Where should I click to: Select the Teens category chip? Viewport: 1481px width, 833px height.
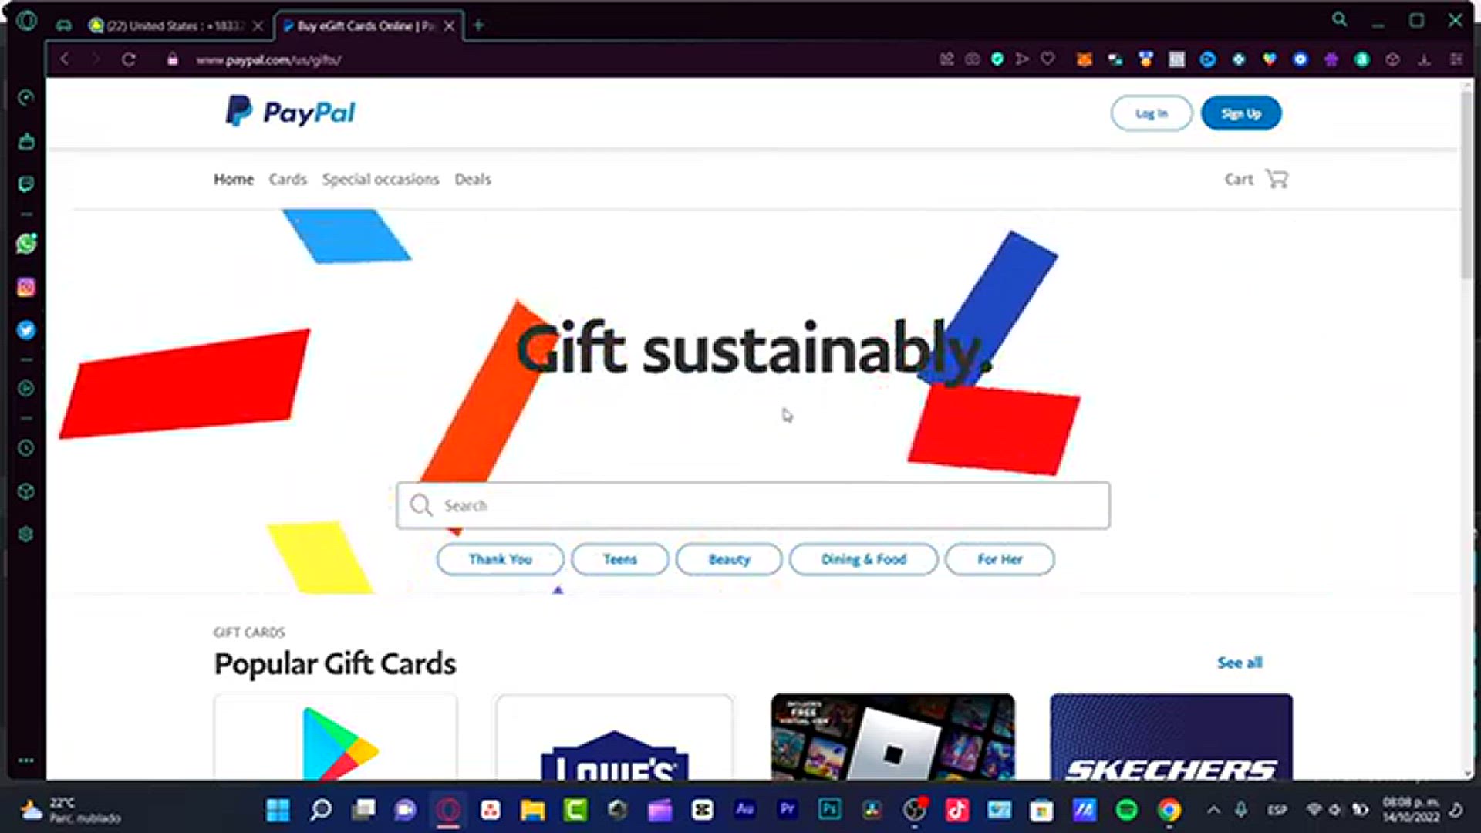coord(620,559)
